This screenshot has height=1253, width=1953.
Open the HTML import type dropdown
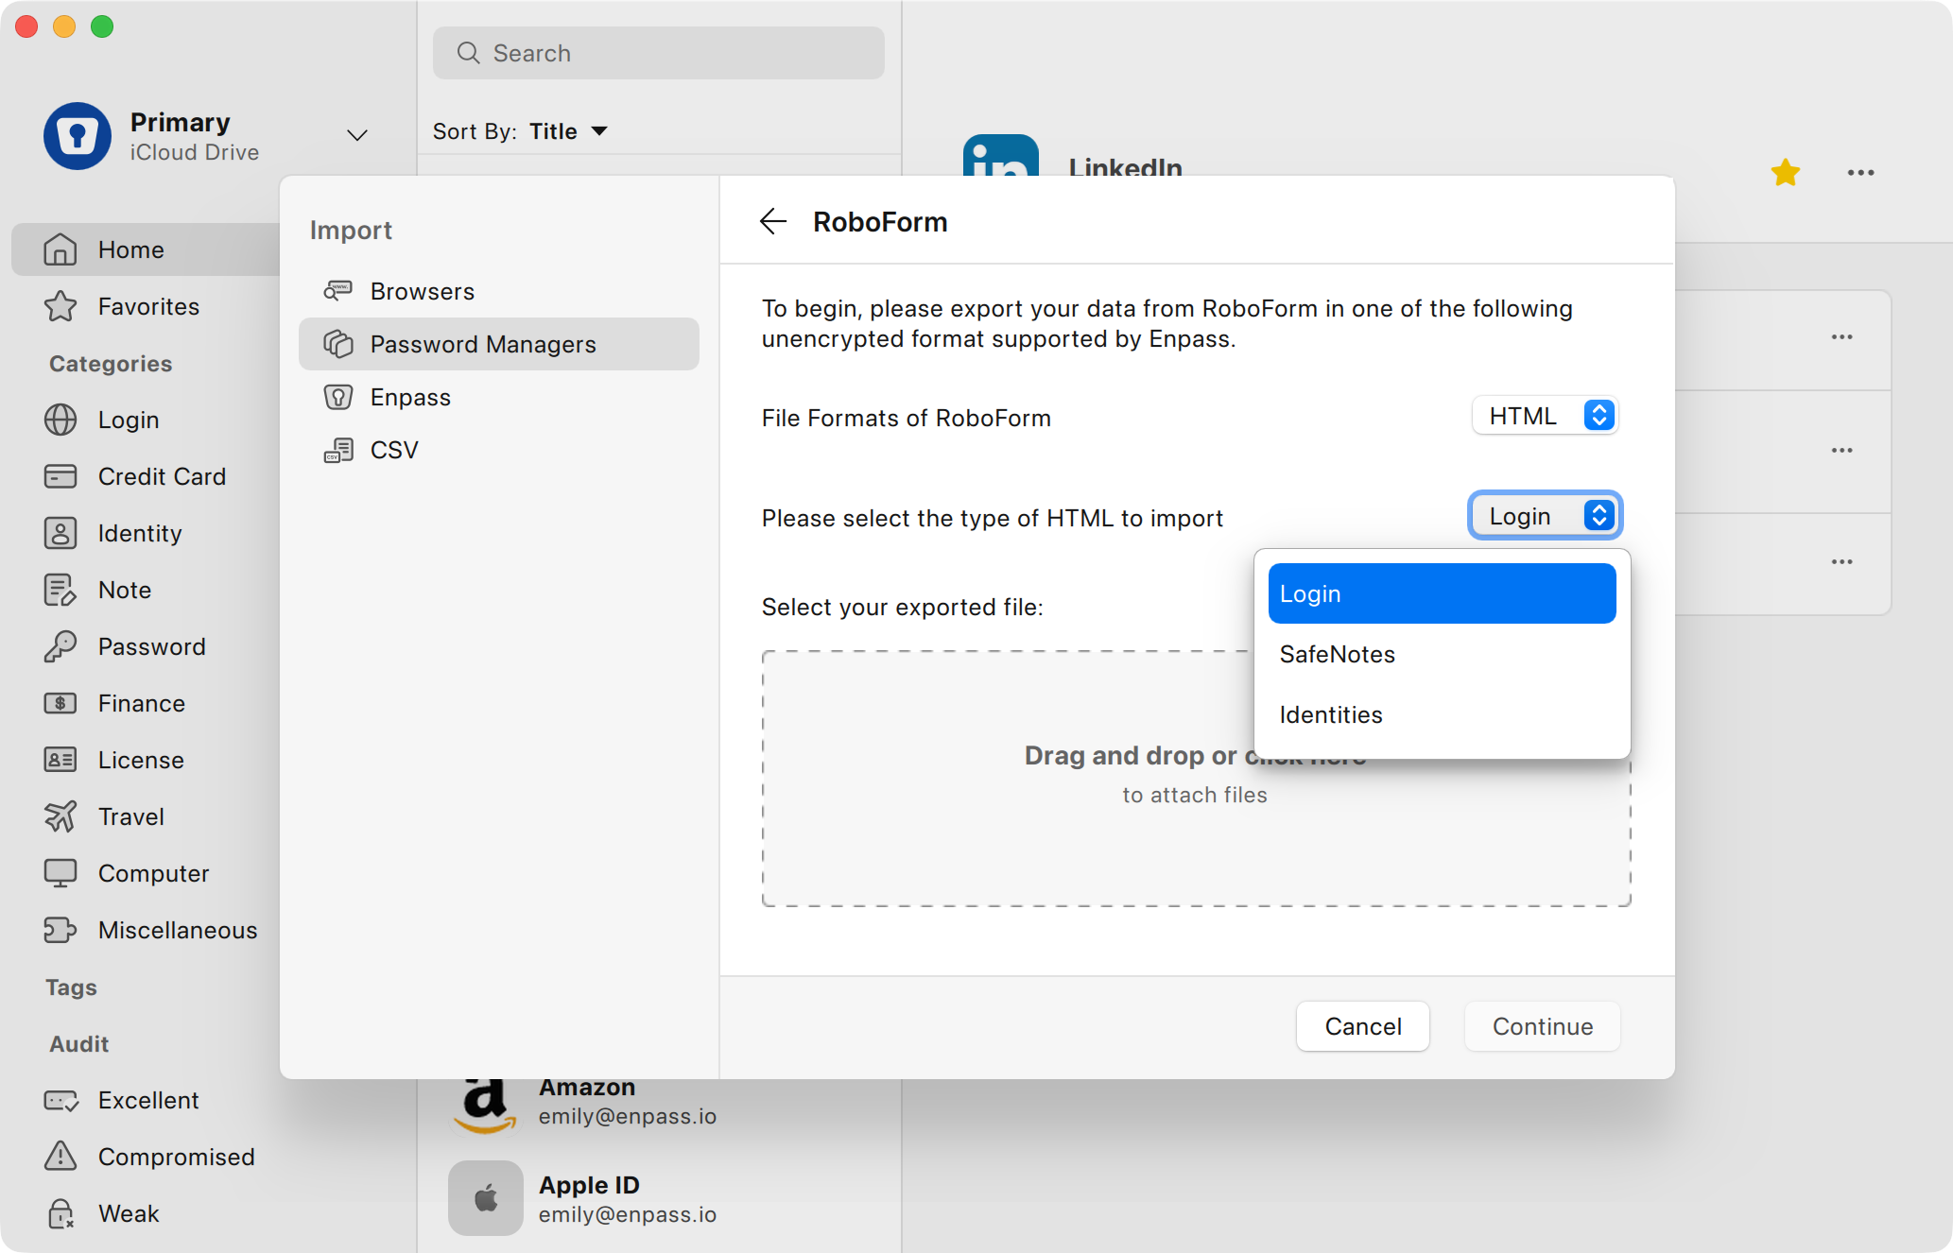coord(1545,516)
